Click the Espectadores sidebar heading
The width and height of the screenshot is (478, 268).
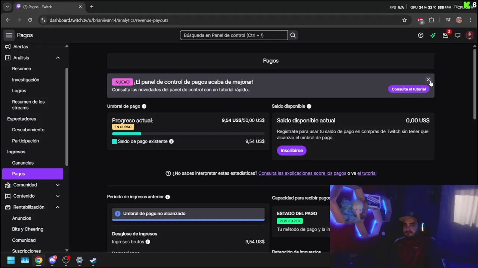pyautogui.click(x=22, y=119)
